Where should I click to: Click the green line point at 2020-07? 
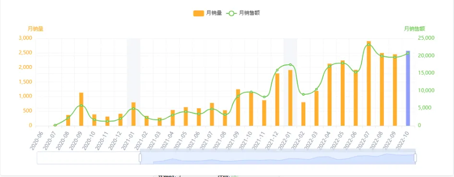[55, 125]
